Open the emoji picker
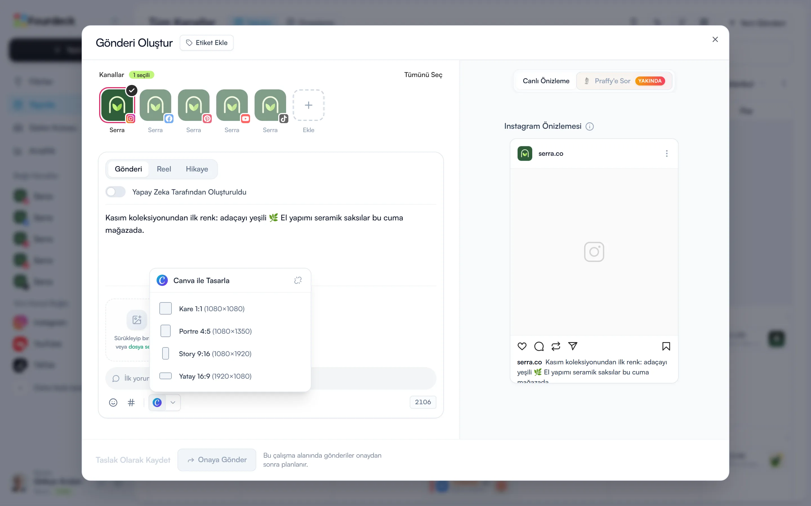Viewport: 811px width, 506px height. pyautogui.click(x=113, y=402)
